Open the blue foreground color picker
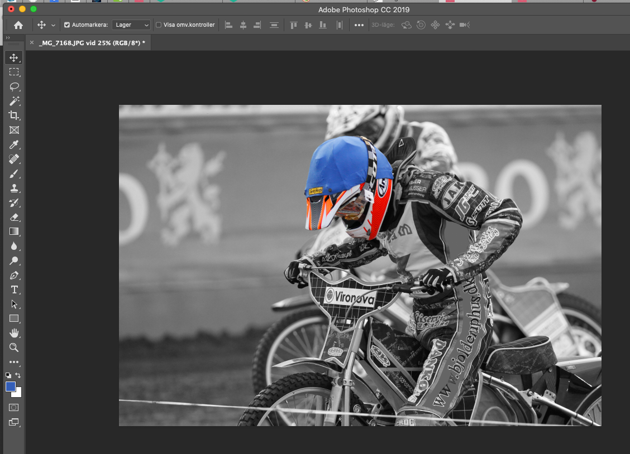 coord(11,387)
